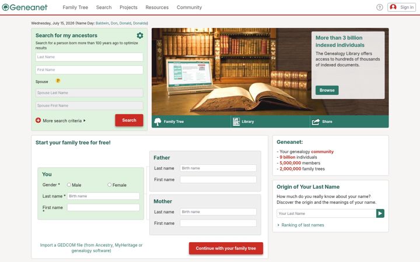Click the user avatar icon in Sign in
The width and height of the screenshot is (420, 262).
click(x=393, y=7)
